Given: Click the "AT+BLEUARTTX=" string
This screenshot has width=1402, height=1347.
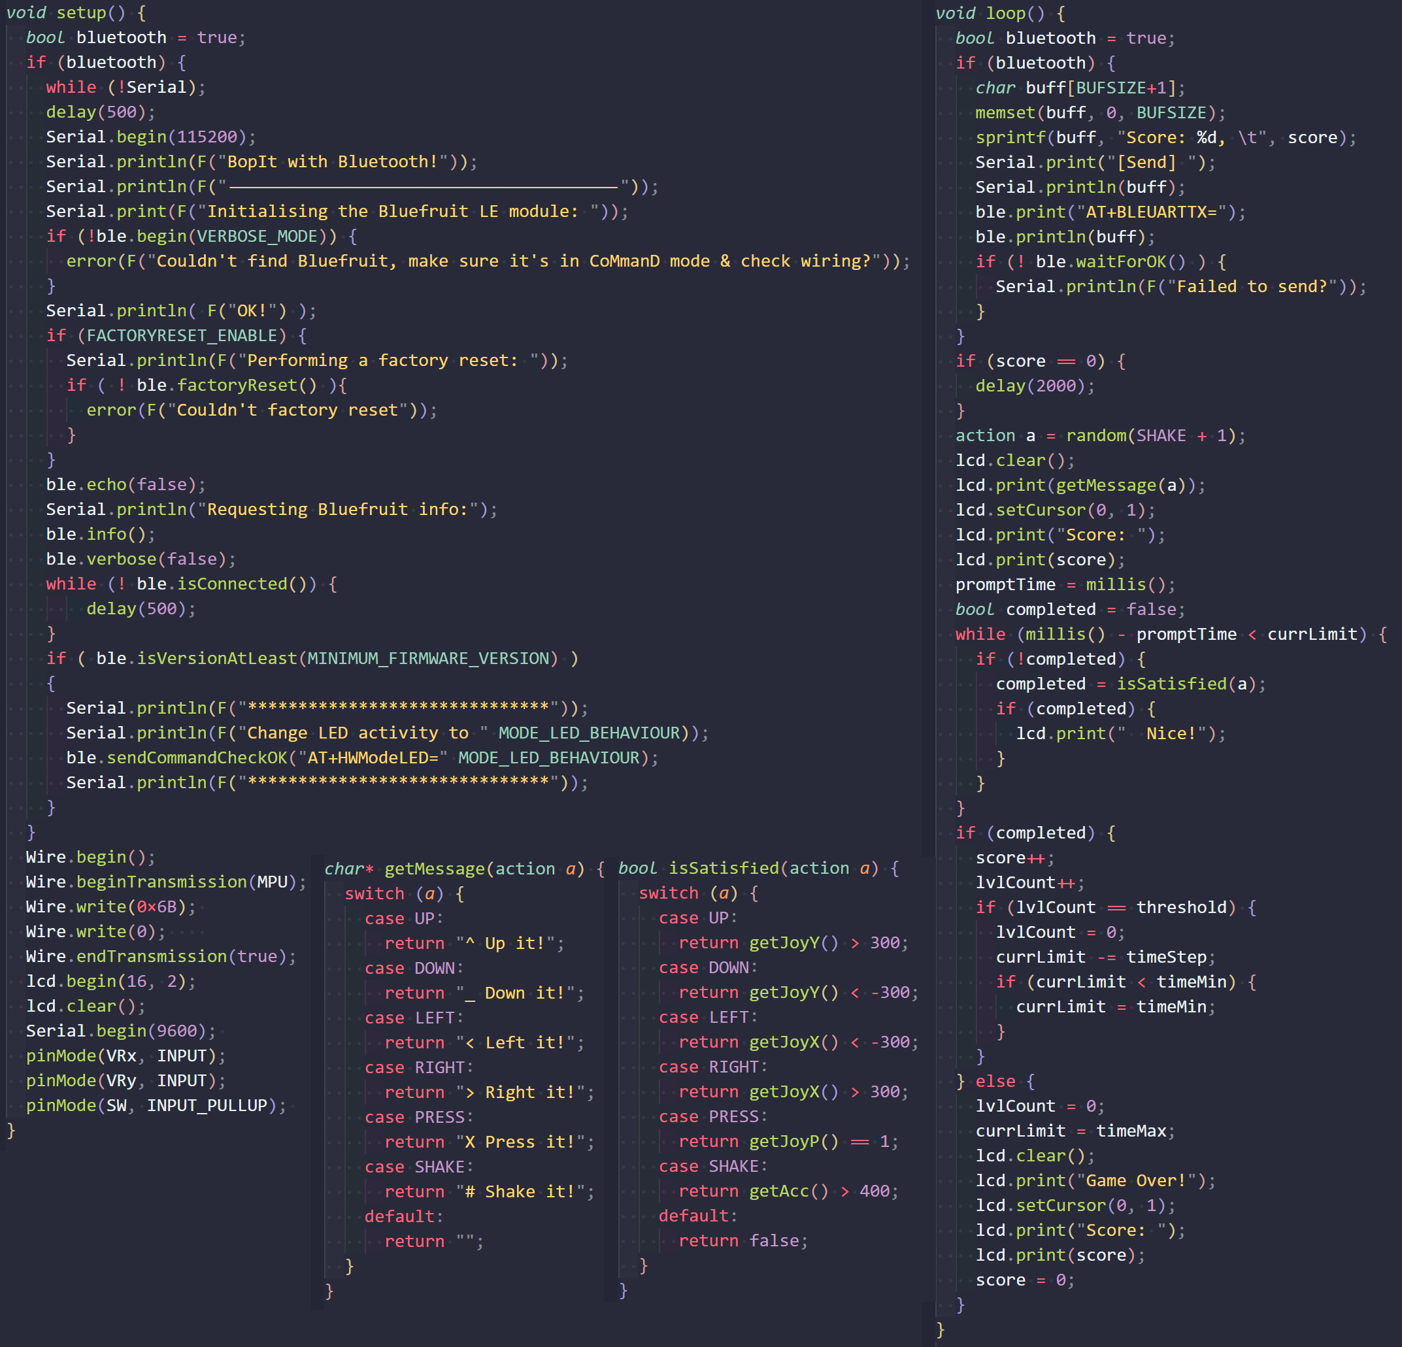Looking at the screenshot, I should tap(1151, 212).
